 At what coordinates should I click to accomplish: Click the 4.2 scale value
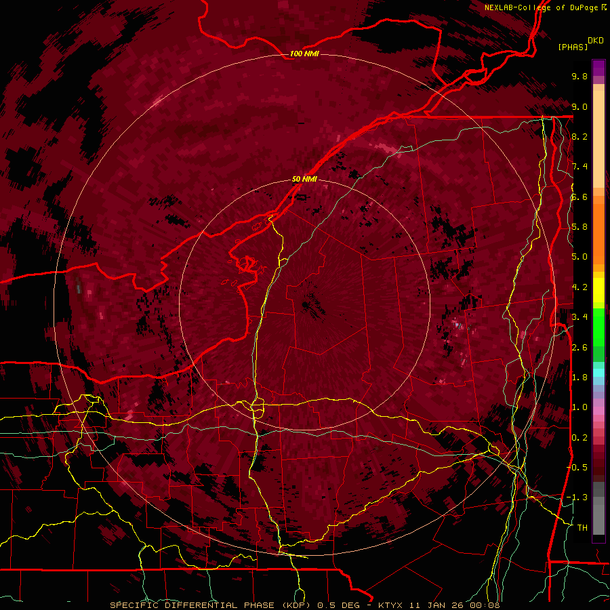tap(579, 287)
